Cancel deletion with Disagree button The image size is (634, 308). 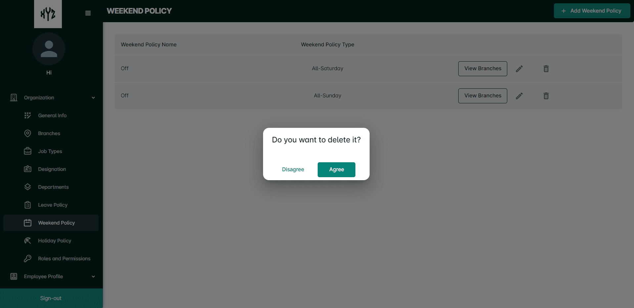pyautogui.click(x=293, y=170)
